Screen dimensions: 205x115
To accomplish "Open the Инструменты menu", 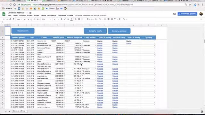I will (52, 16).
